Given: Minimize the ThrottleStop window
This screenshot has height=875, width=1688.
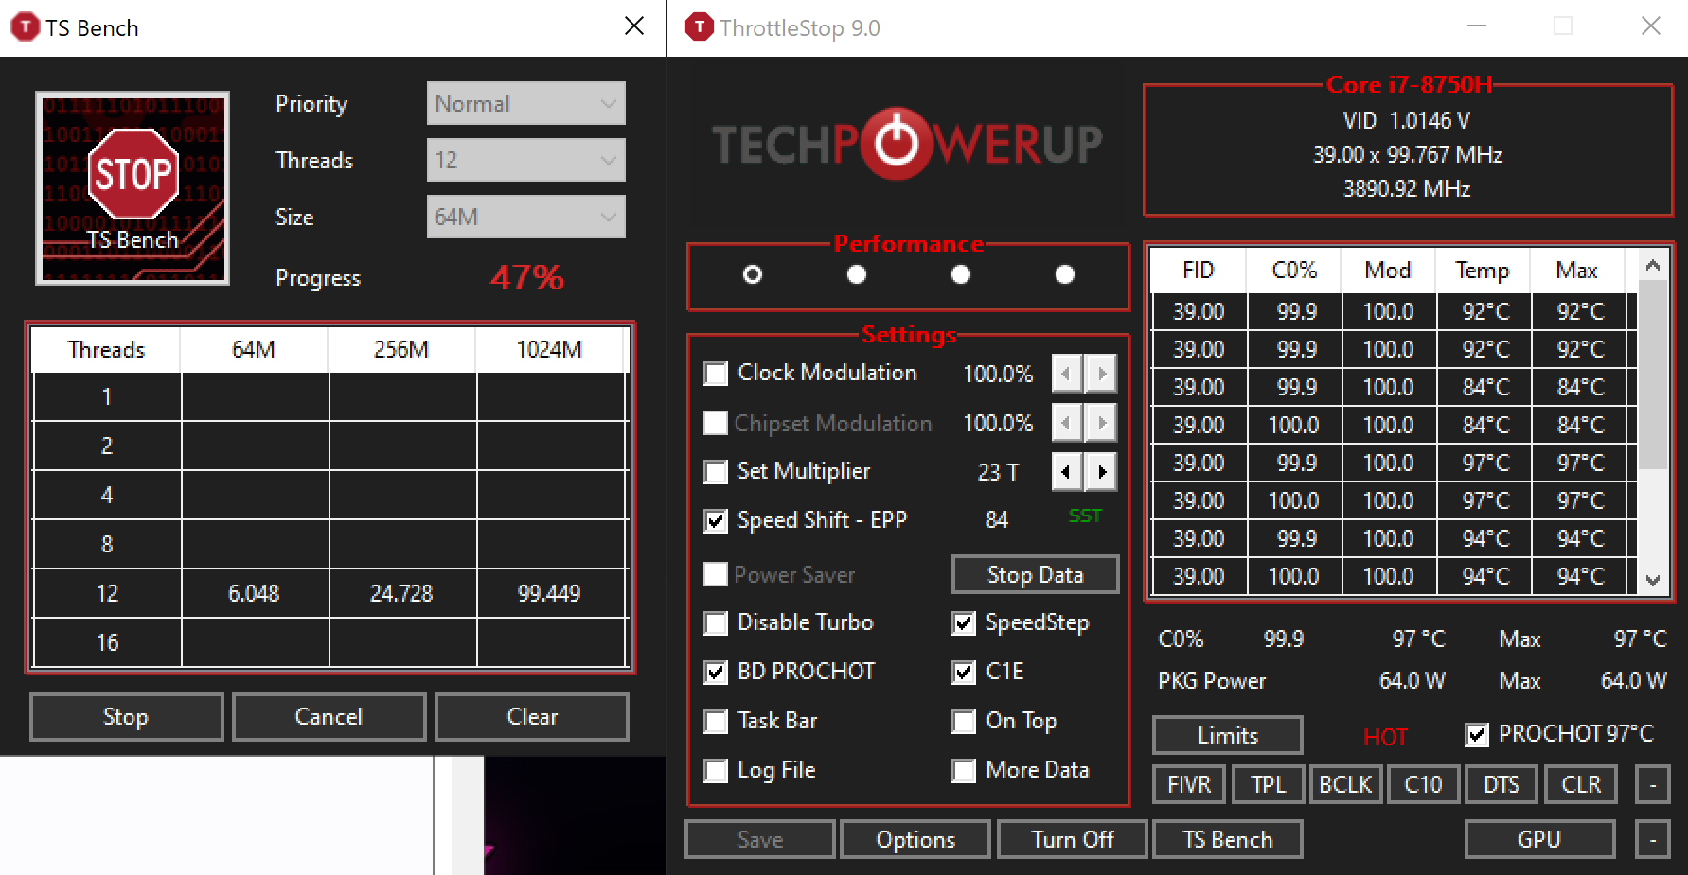Looking at the screenshot, I should click(1477, 26).
